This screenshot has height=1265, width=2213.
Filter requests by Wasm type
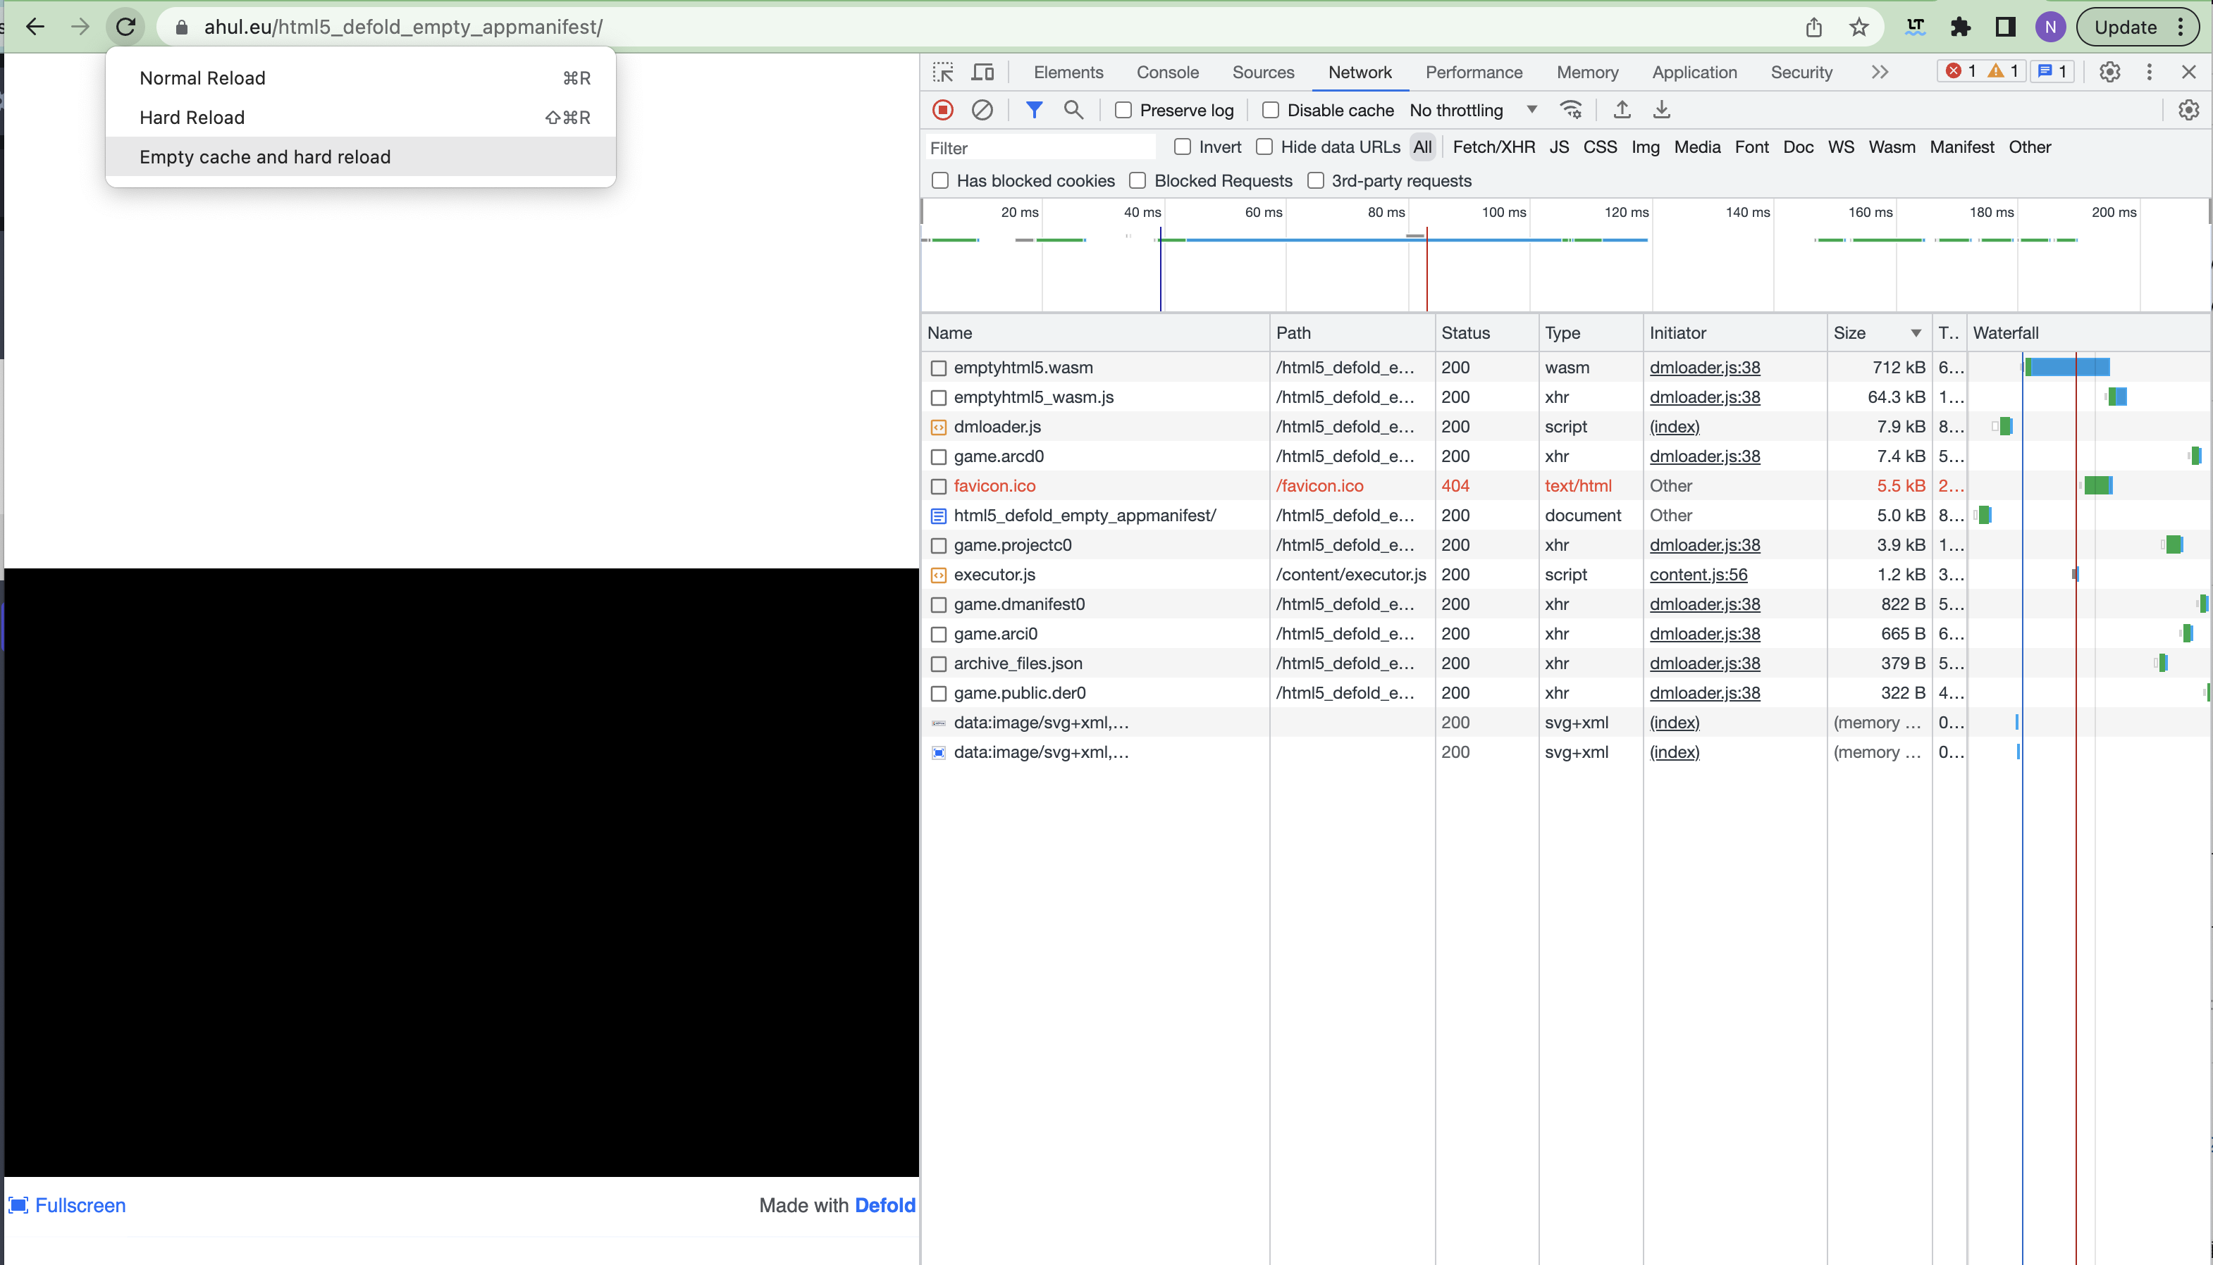(x=1892, y=147)
